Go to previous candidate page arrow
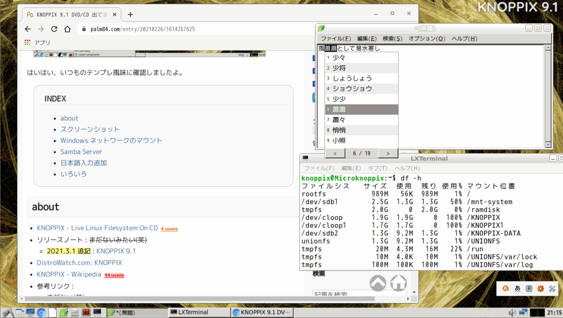563x318 pixels. (335, 153)
